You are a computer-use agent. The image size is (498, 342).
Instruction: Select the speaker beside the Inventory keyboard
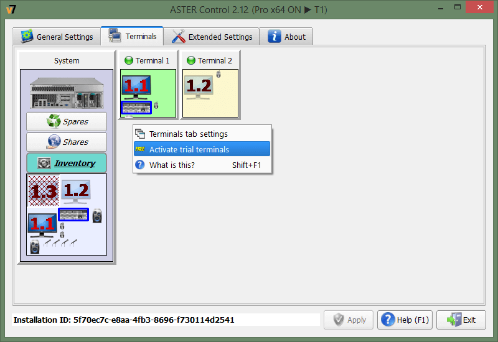(x=96, y=216)
